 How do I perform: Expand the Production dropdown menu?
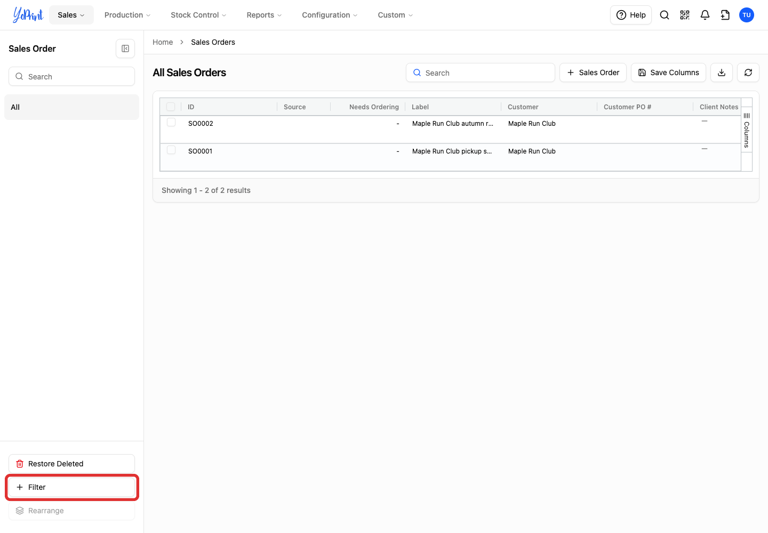127,15
